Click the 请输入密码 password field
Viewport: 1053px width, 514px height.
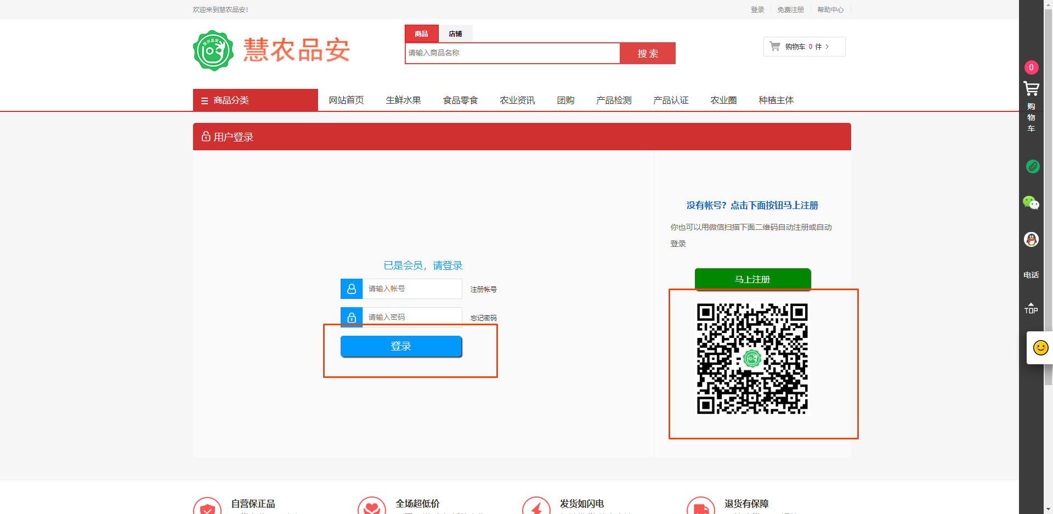pyautogui.click(x=412, y=317)
